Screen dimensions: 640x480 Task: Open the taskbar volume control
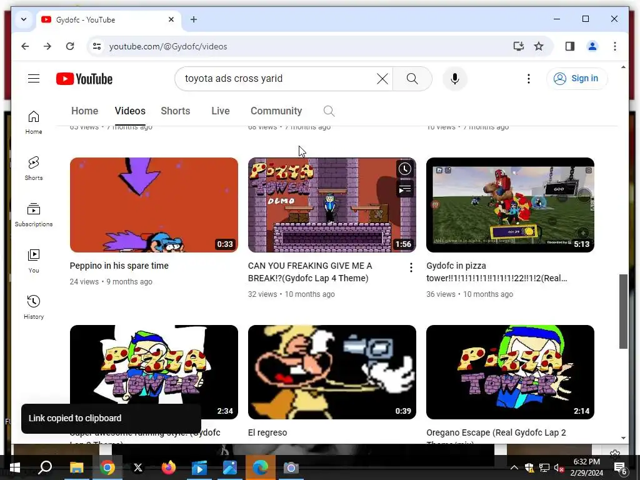559,467
